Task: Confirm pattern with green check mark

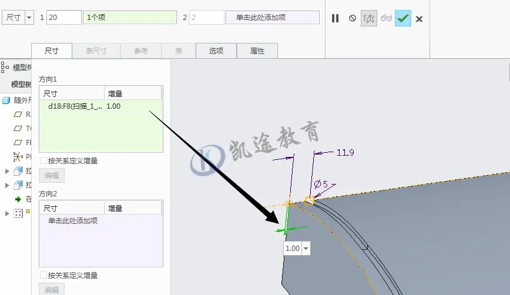Action: click(403, 18)
